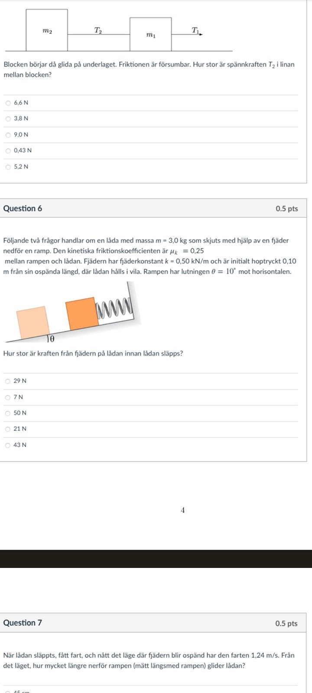Screen dimensions: 312x693
Task: Select the 21 N radio button
Action: (x=8, y=429)
